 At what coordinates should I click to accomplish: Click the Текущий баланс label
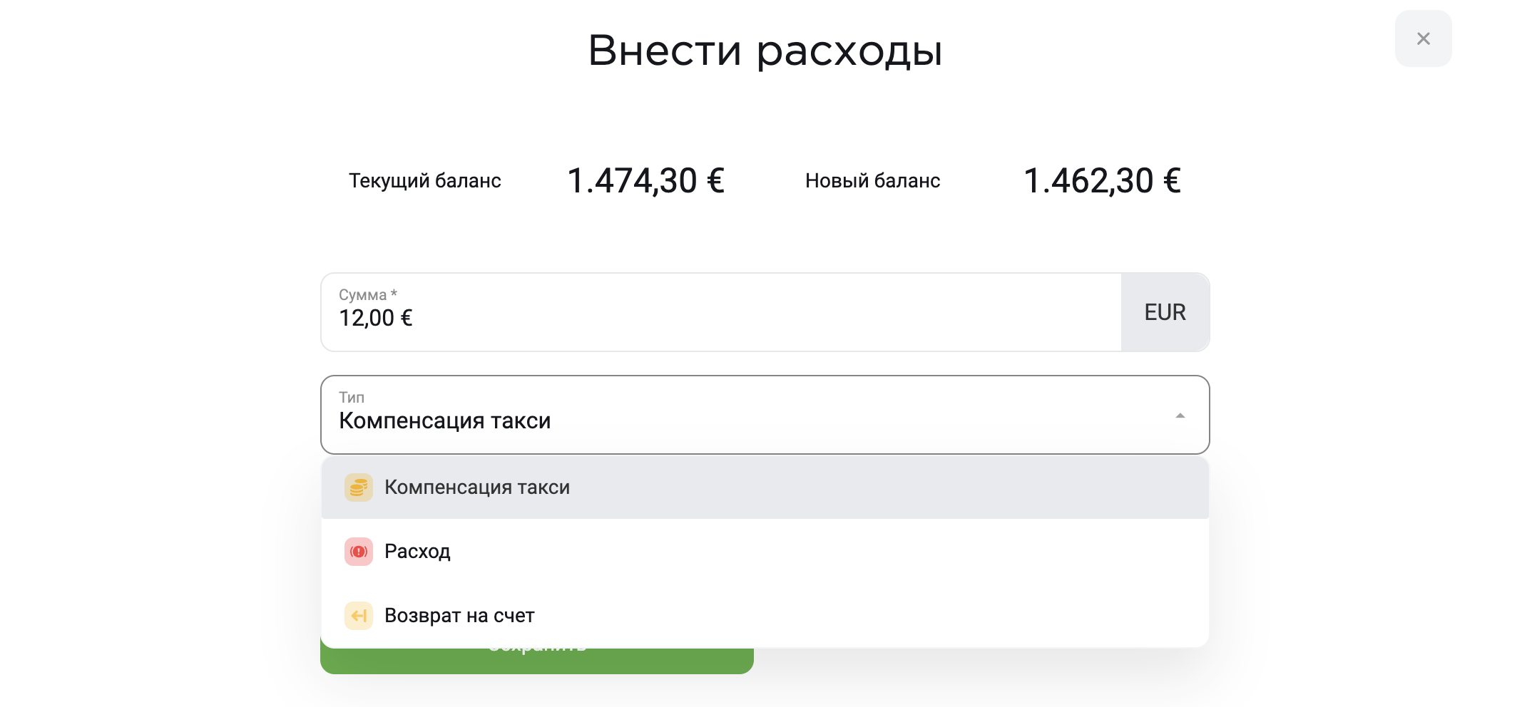click(x=425, y=181)
